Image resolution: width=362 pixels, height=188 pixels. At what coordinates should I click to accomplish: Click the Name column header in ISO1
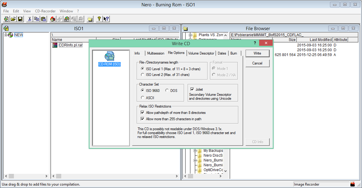(x=73, y=40)
